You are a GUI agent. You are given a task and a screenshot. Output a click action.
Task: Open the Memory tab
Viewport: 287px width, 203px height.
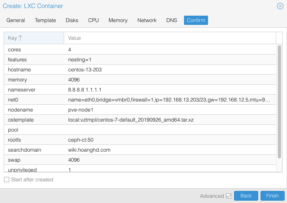(118, 20)
